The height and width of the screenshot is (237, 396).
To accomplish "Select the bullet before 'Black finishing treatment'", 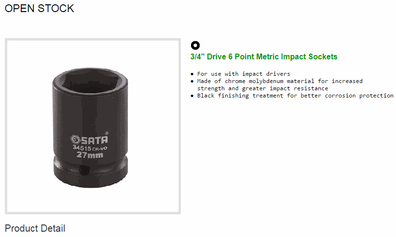I will 192,96.
